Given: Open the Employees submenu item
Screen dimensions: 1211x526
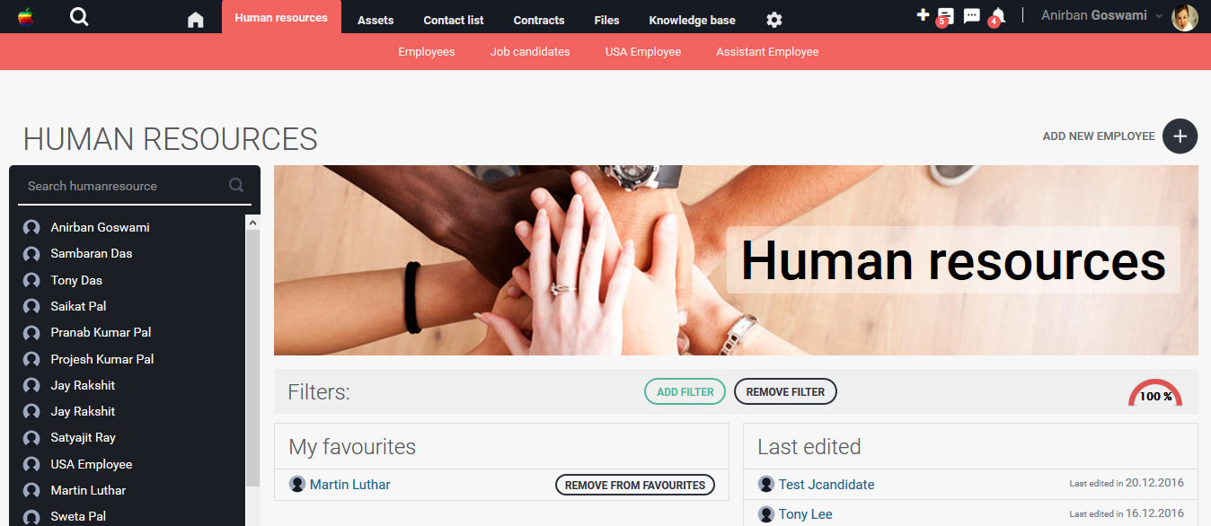Looking at the screenshot, I should (427, 52).
